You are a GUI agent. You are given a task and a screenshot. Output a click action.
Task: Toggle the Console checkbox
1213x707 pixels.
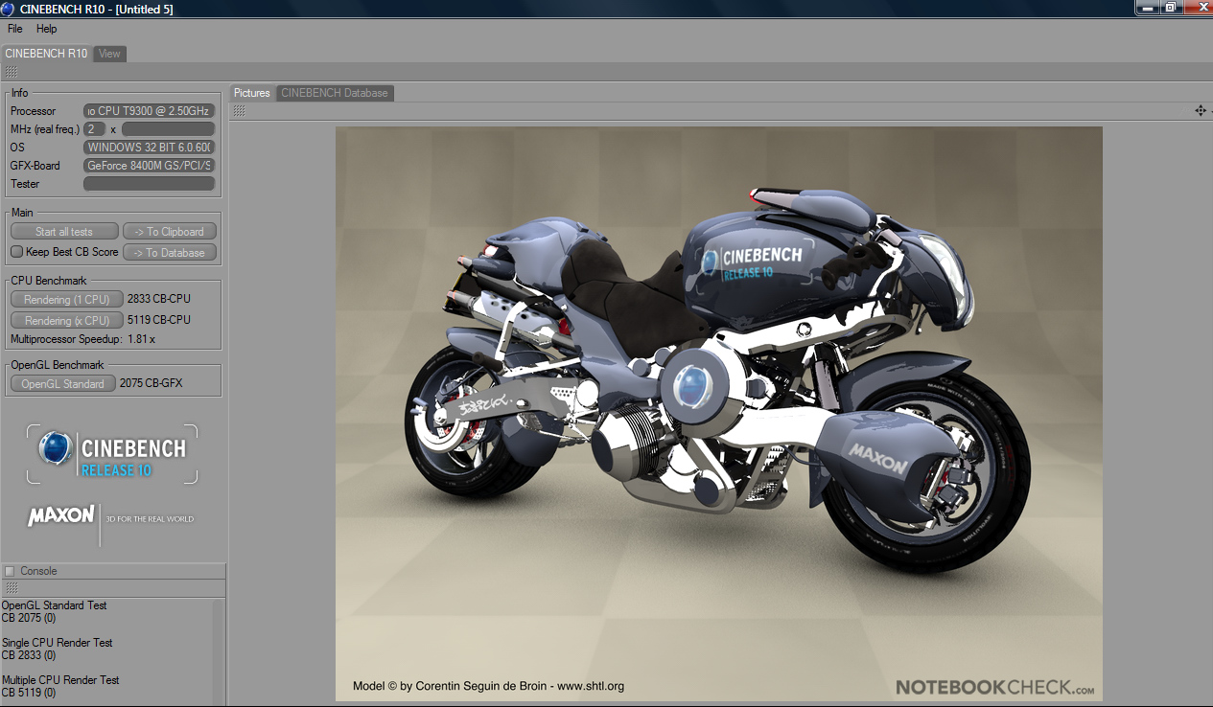coord(10,571)
